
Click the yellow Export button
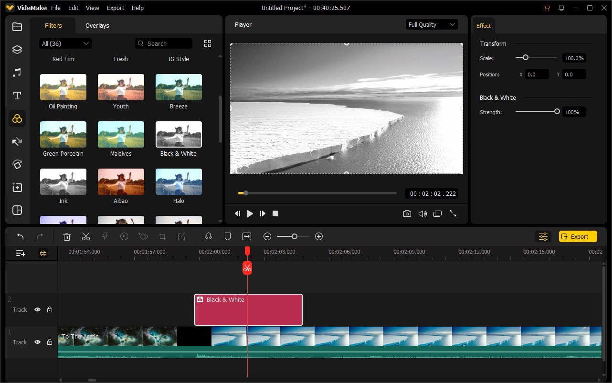[578, 236]
